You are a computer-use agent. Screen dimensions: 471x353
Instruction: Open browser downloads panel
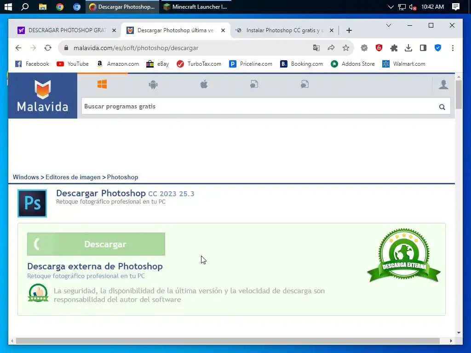coord(408,48)
